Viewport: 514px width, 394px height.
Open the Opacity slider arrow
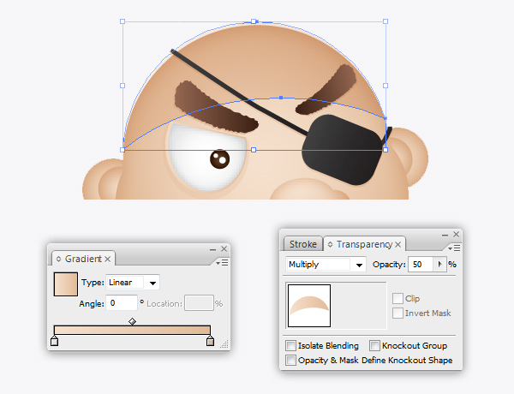point(440,264)
